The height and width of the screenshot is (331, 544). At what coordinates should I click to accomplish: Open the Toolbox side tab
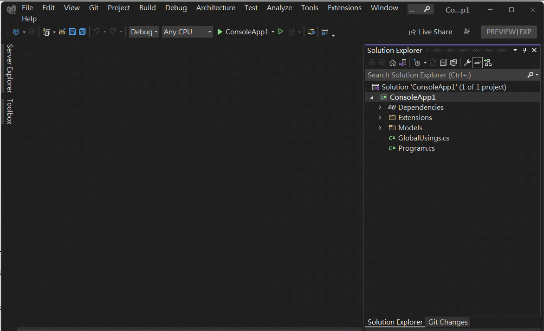click(x=10, y=112)
